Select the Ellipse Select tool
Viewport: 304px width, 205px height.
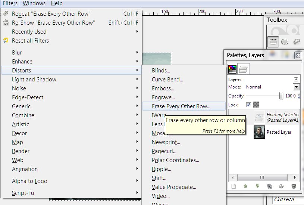[x=285, y=41]
